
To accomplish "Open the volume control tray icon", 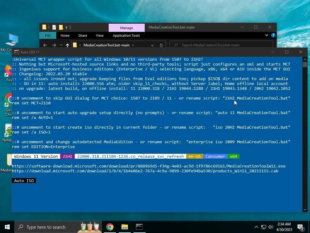I will (x=271, y=227).
